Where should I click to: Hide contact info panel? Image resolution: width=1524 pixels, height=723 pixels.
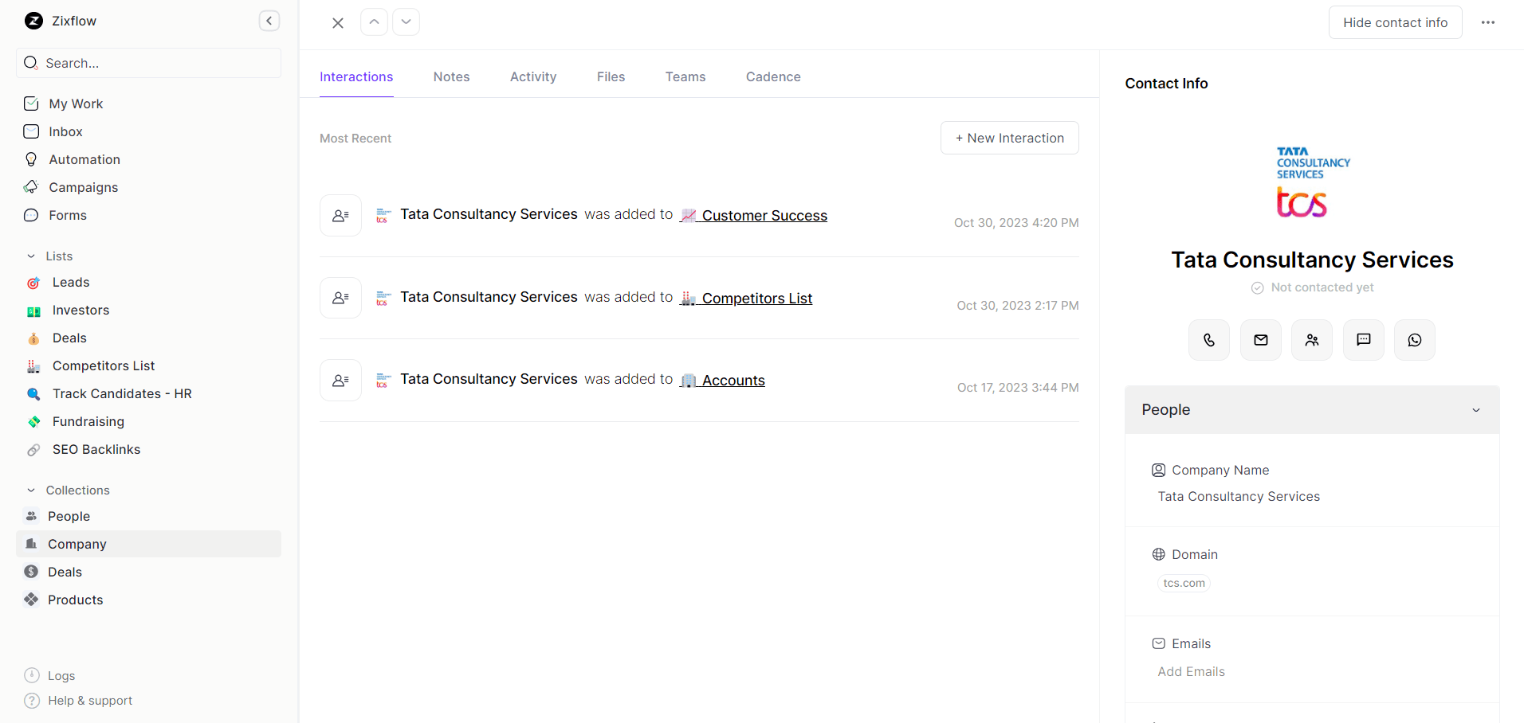pos(1395,21)
